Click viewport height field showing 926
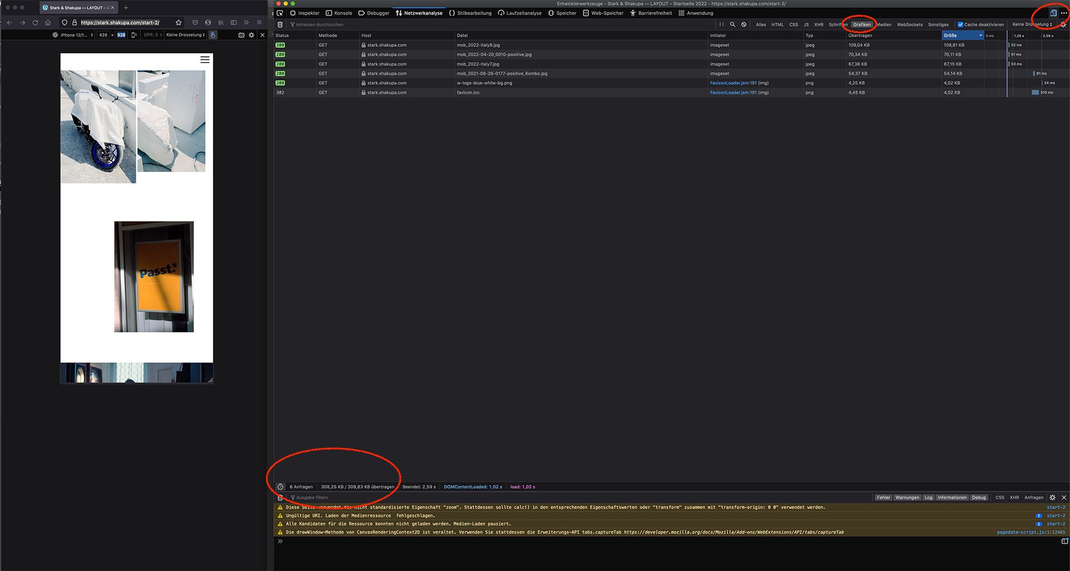 121,35
